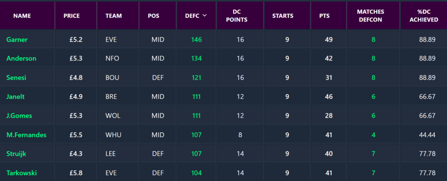Click the PTS column header
The height and width of the screenshot is (181, 447).
324,16
